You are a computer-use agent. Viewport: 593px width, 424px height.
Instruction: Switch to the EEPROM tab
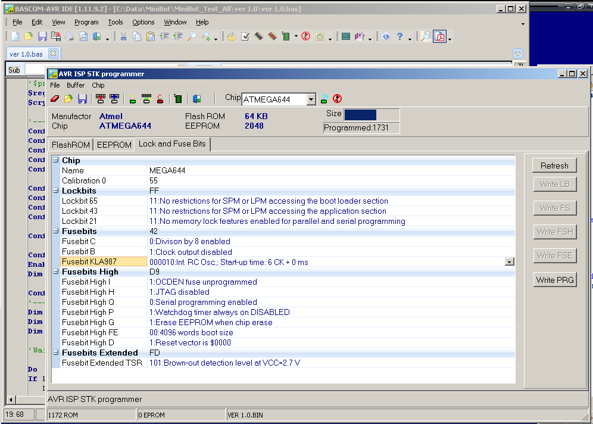[x=114, y=145]
